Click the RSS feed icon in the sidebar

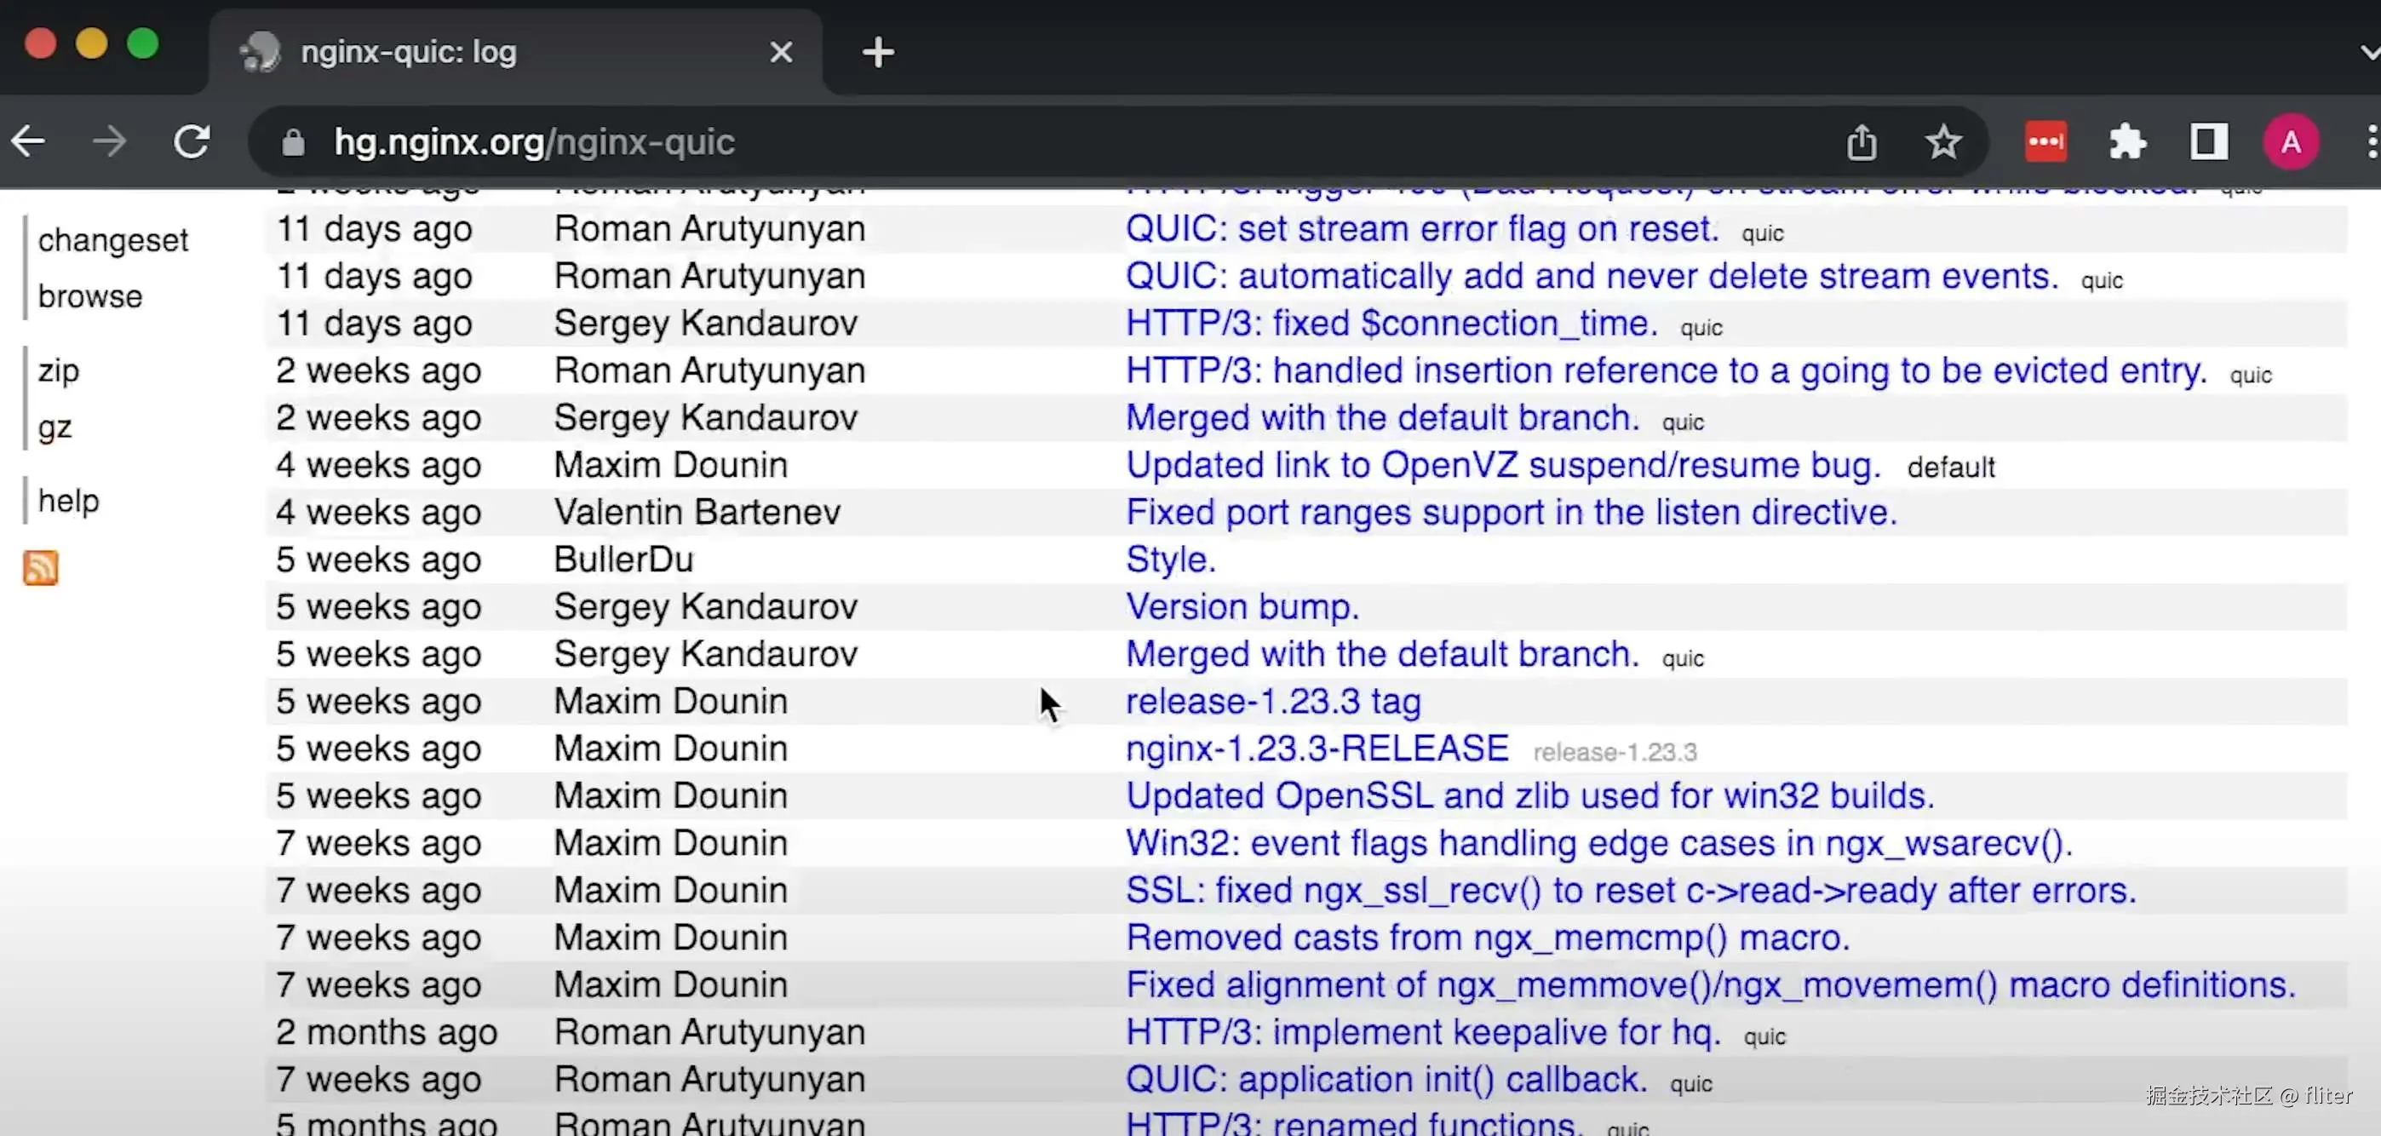click(41, 567)
